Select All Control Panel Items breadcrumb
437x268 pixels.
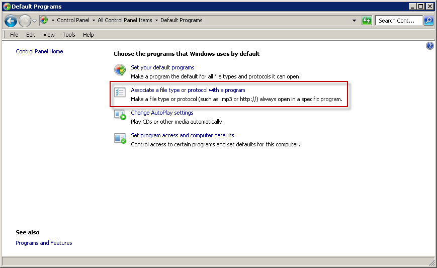(125, 20)
